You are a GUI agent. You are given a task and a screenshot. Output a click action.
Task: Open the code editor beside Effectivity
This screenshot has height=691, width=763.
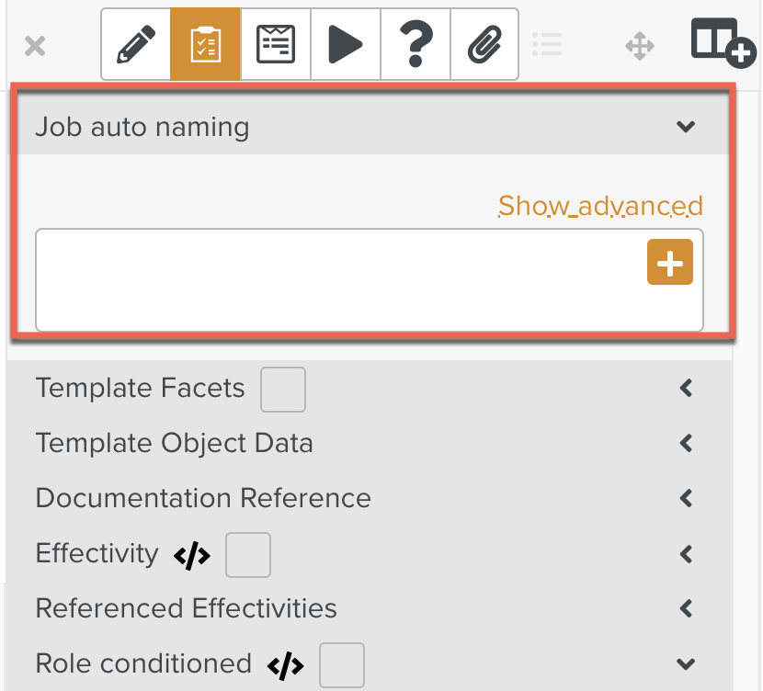coord(191,554)
